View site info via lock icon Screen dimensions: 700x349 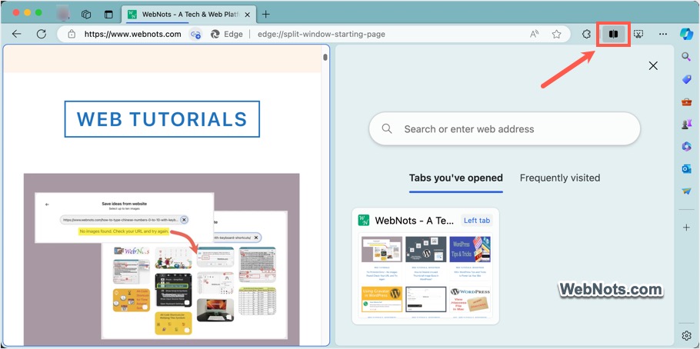(x=72, y=34)
